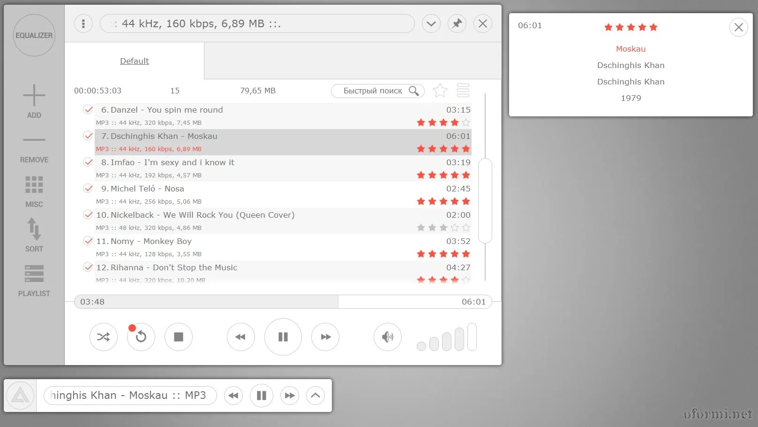This screenshot has height=427, width=758.
Task: Uncheck track 6 Danzel checkbox
Action: pyautogui.click(x=88, y=109)
